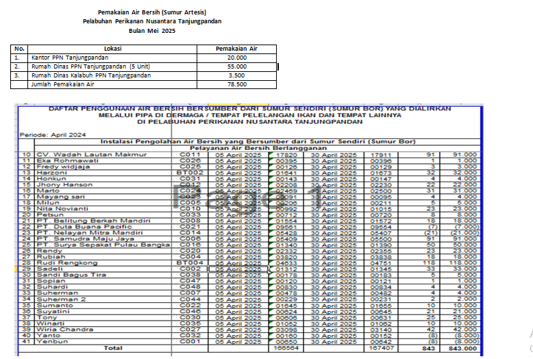
Task: Click the 'Petsun' name cell
Action: [103, 215]
